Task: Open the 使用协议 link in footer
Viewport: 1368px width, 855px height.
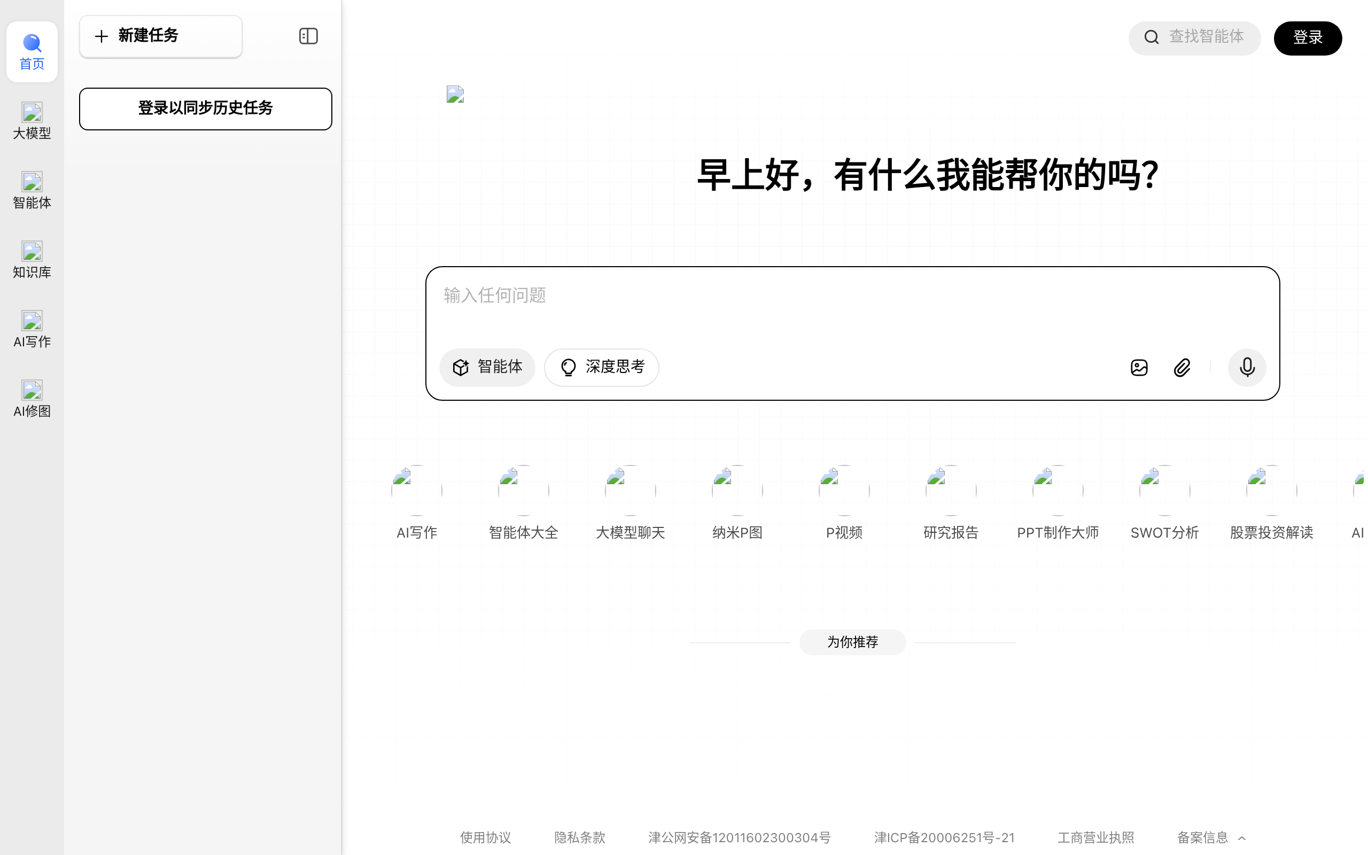Action: click(x=485, y=837)
